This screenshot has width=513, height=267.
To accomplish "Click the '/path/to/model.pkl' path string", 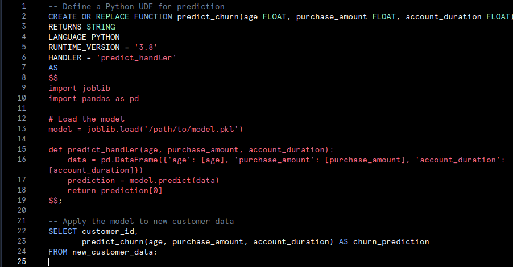I will coord(194,129).
